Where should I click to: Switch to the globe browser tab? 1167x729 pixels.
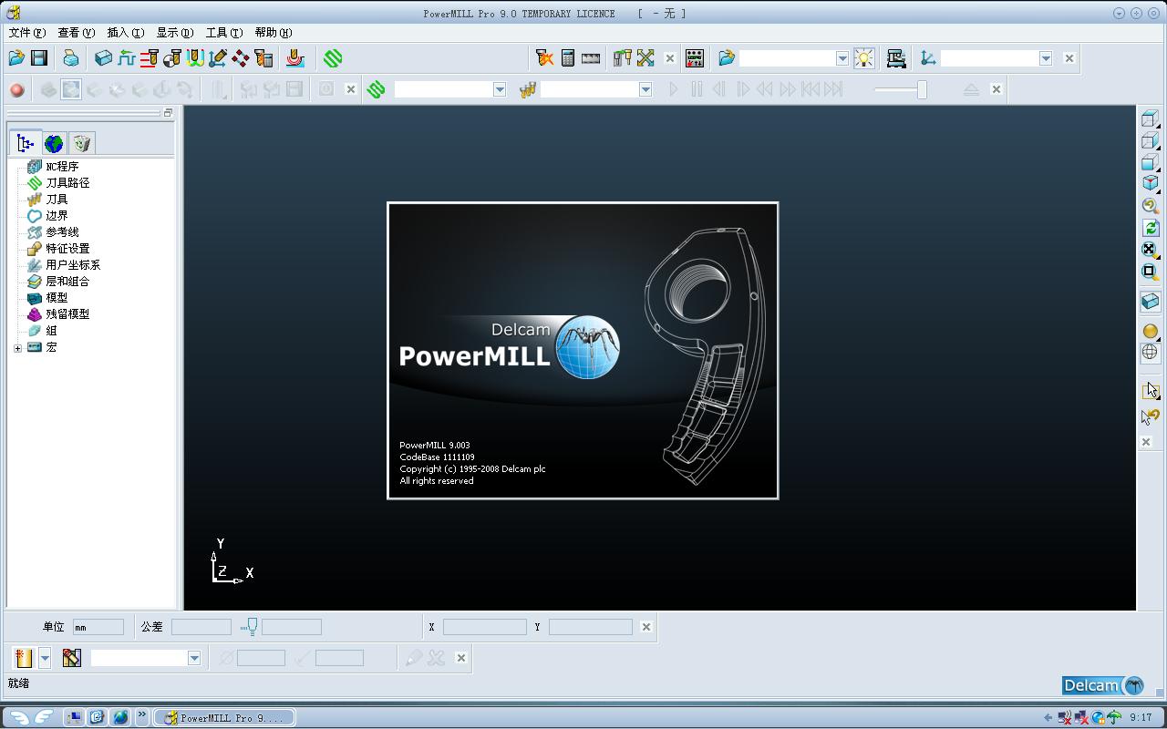click(x=54, y=143)
